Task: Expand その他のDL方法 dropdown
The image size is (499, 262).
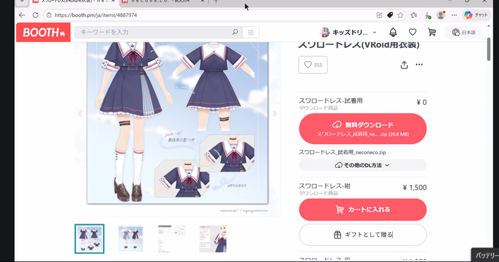Action: click(362, 165)
